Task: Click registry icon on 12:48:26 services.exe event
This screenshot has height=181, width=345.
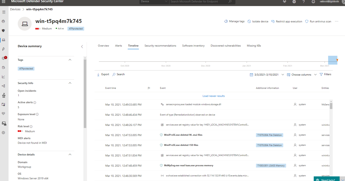Action: tap(162, 125)
